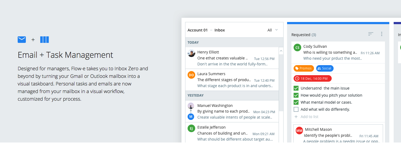Viewport: 401px width, 143px height.
Task: Select the orange Promos tag
Action: (304, 68)
